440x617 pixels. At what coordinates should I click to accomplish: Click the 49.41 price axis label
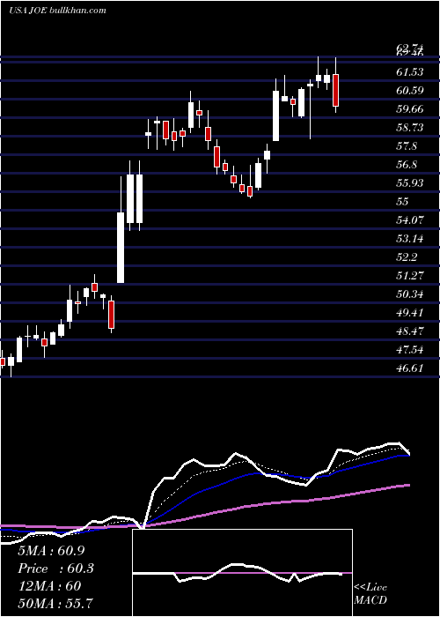[410, 312]
